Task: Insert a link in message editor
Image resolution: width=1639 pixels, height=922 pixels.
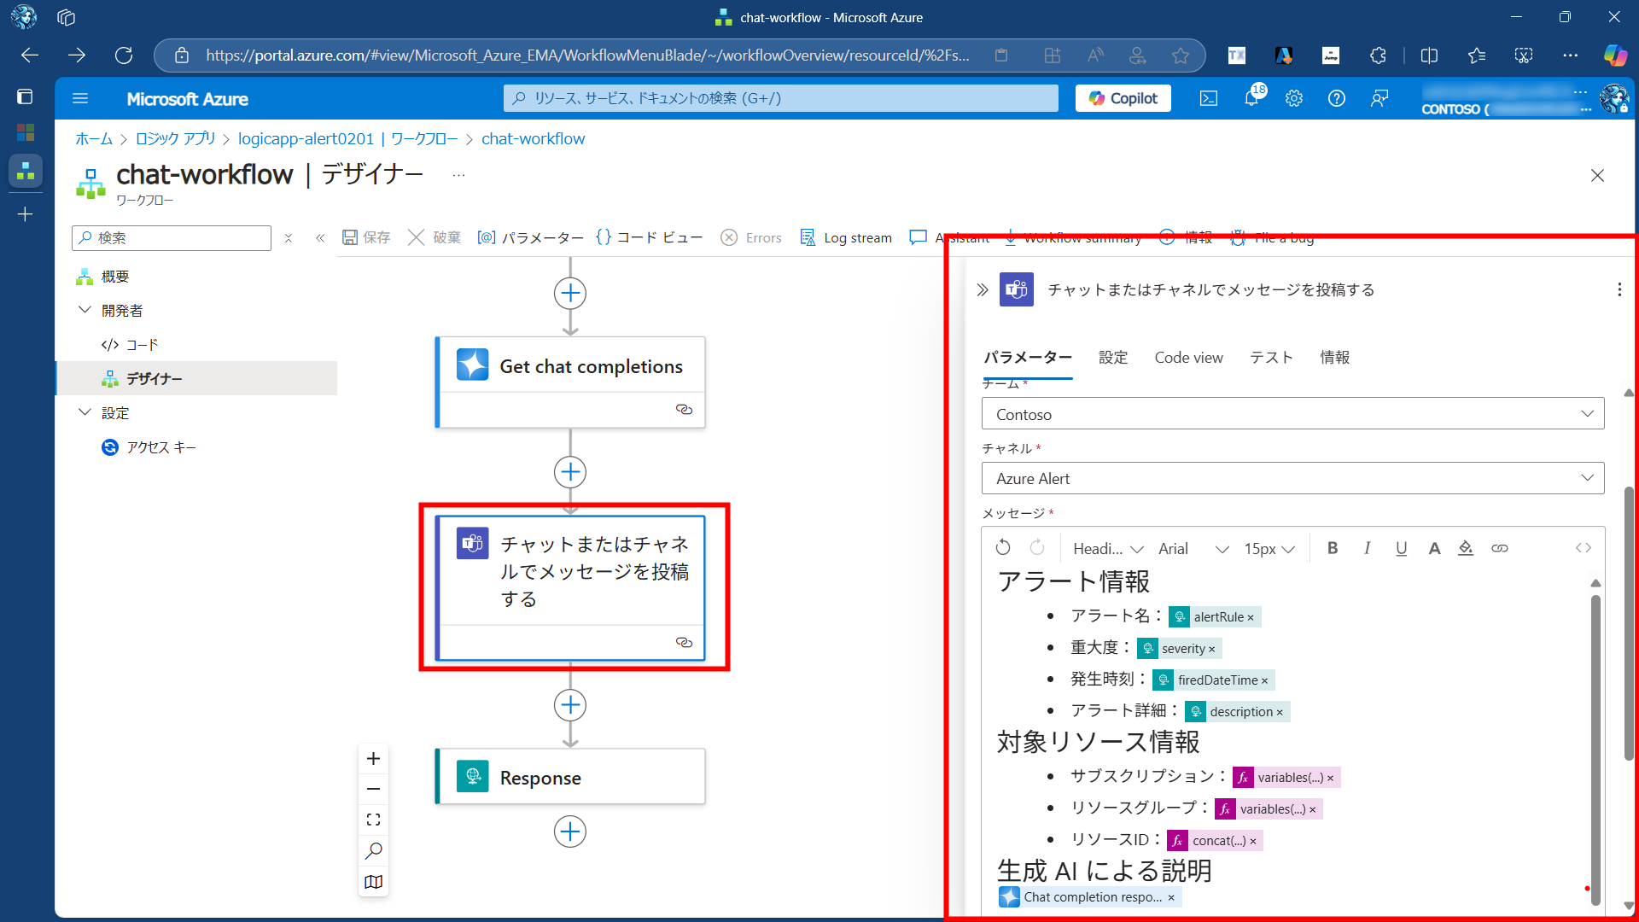Action: pos(1500,548)
